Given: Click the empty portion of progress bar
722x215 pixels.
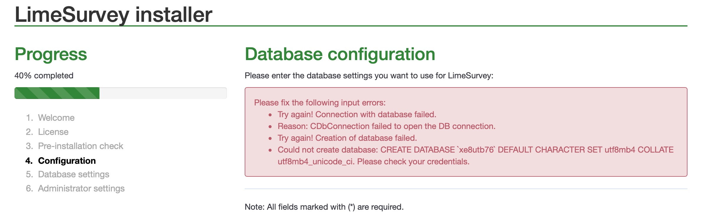Looking at the screenshot, I should click(163, 93).
